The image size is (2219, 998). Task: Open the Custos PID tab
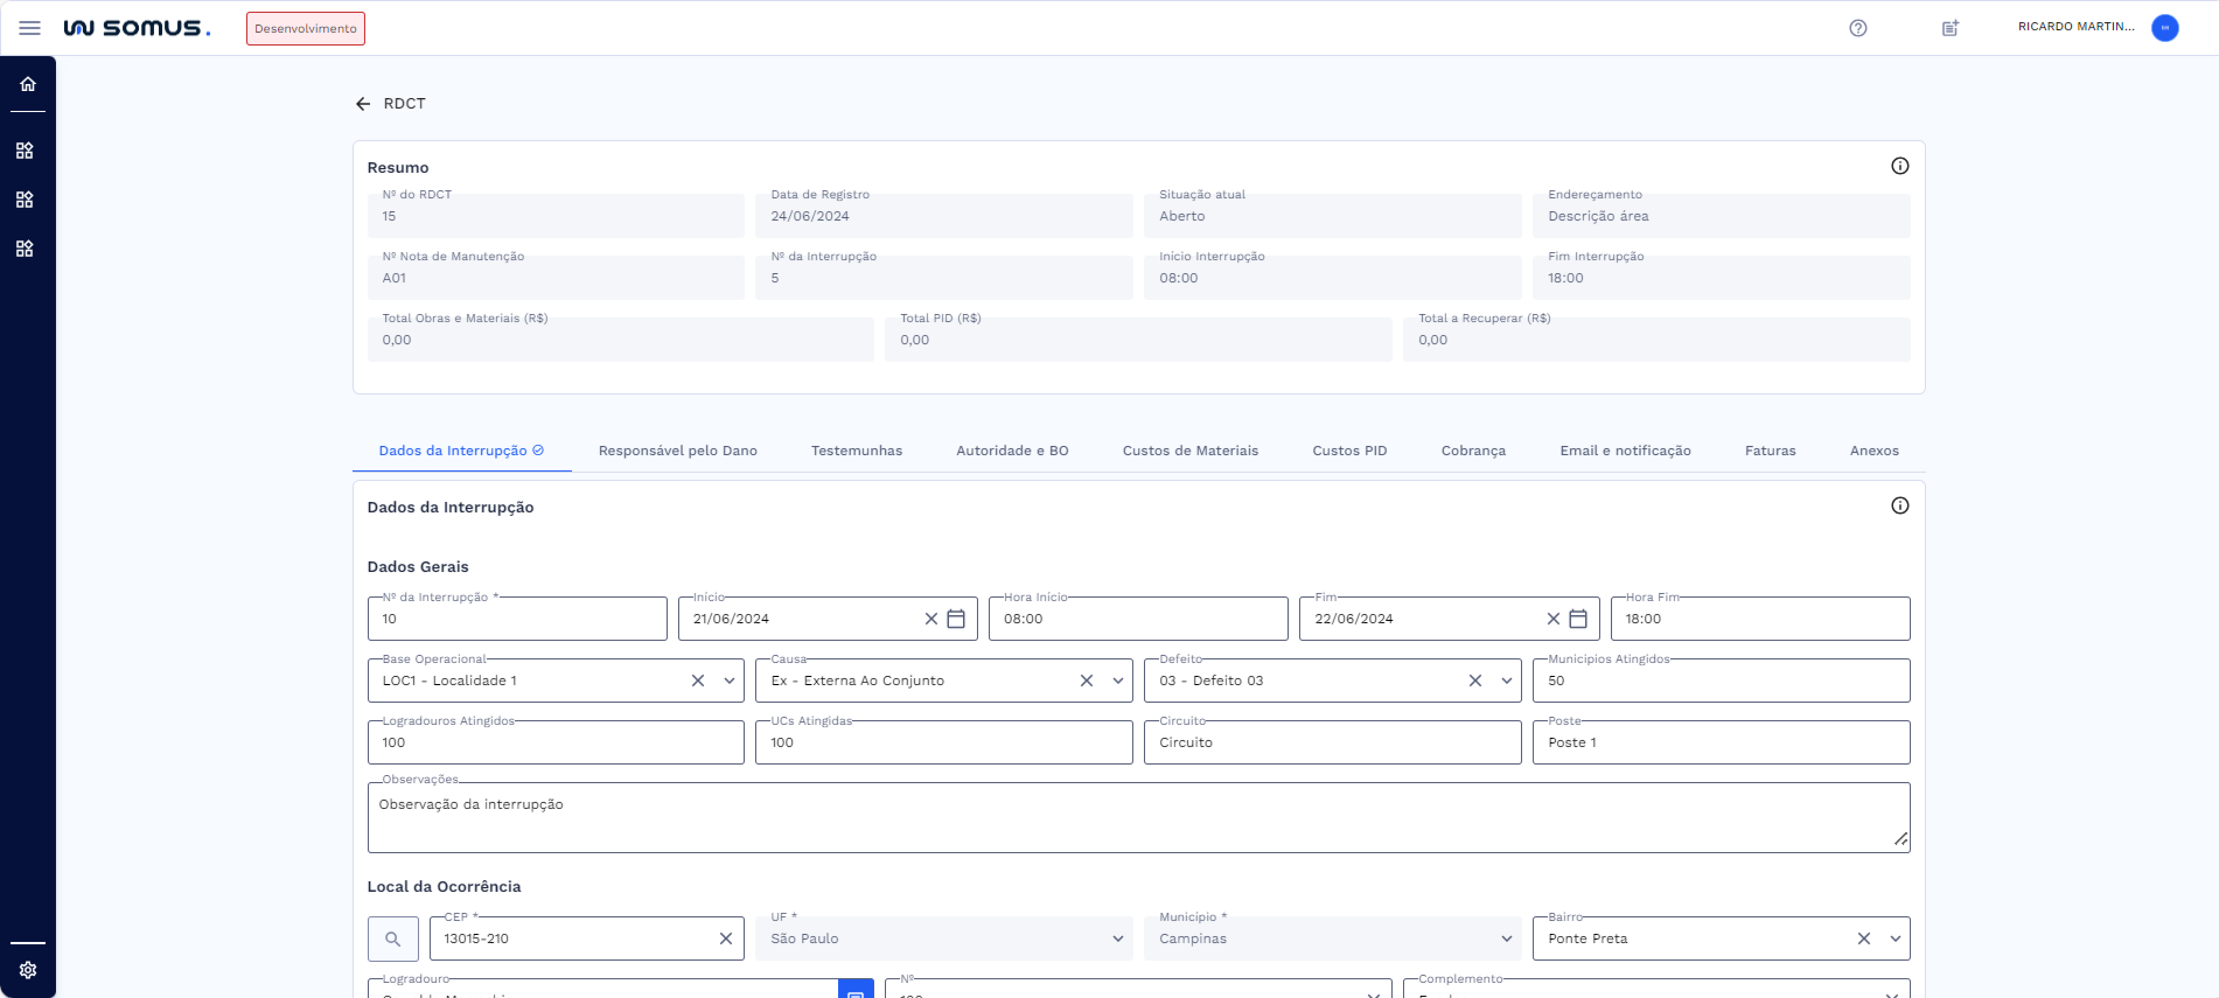(1349, 451)
